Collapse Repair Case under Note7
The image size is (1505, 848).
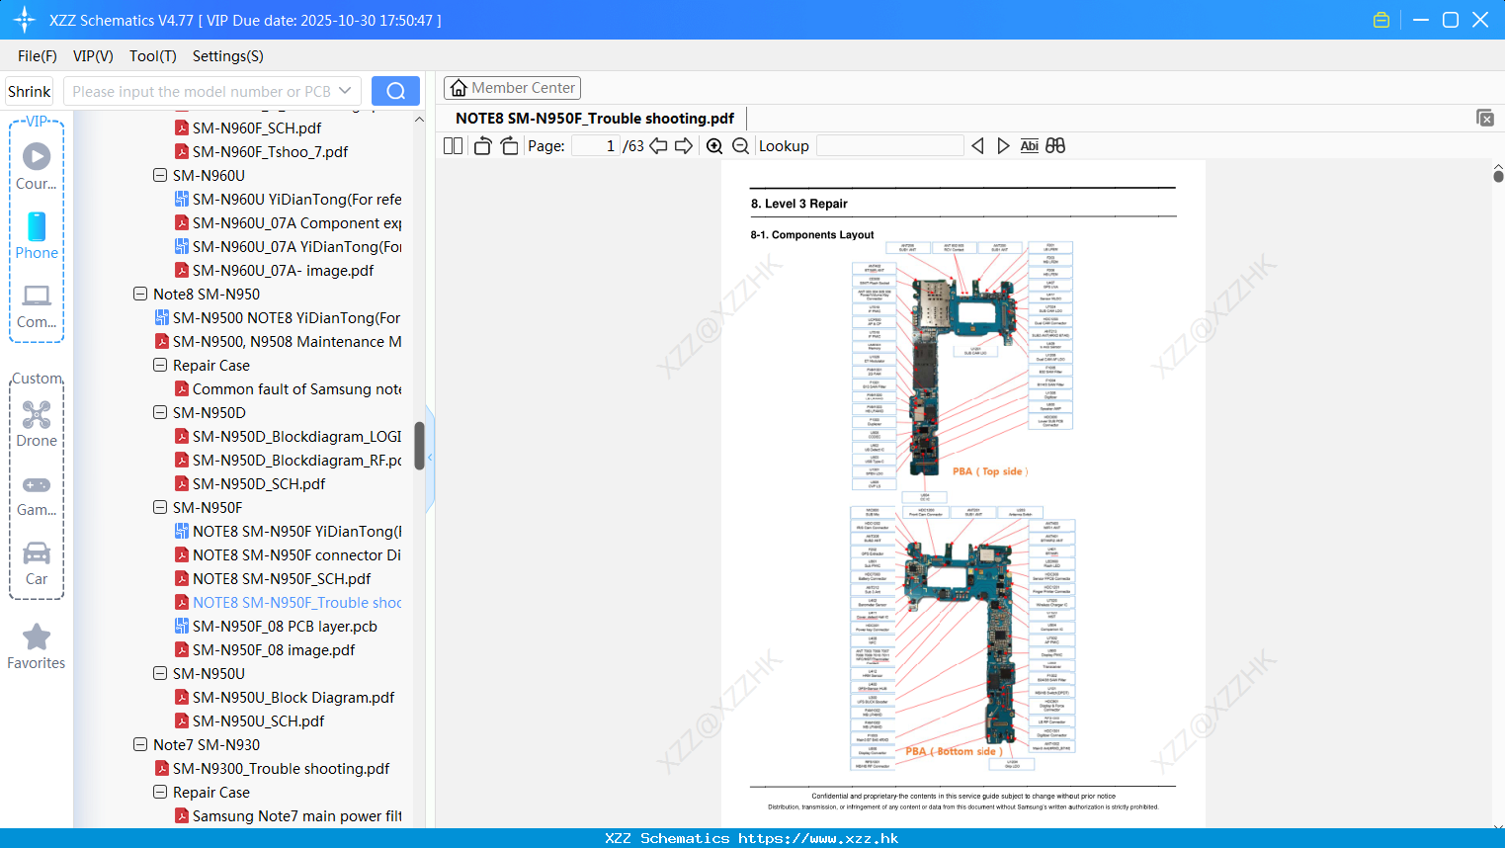point(160,792)
